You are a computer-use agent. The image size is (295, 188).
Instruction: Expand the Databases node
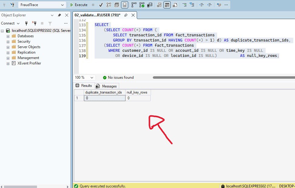[x=8, y=36]
